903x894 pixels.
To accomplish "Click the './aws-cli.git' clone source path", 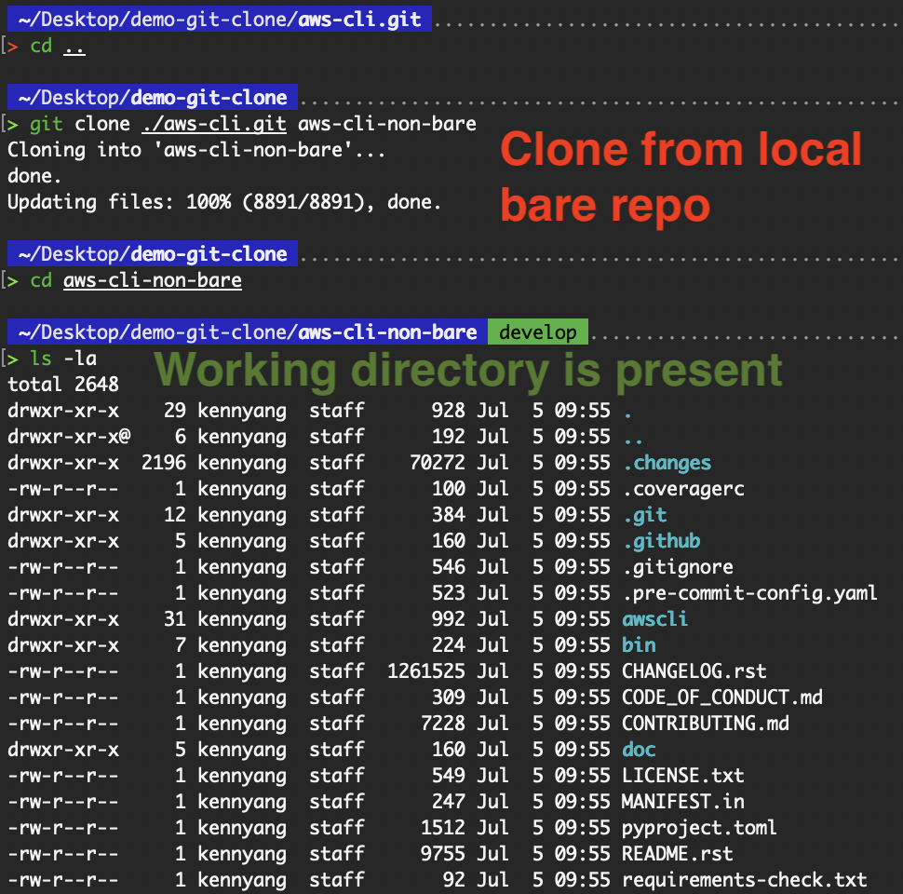I will click(214, 124).
